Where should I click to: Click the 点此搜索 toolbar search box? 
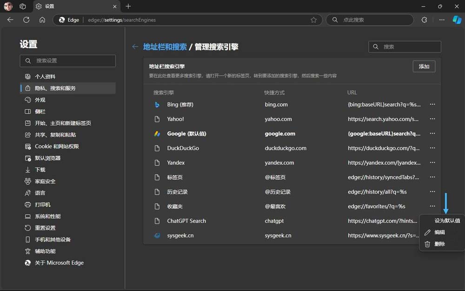370,20
